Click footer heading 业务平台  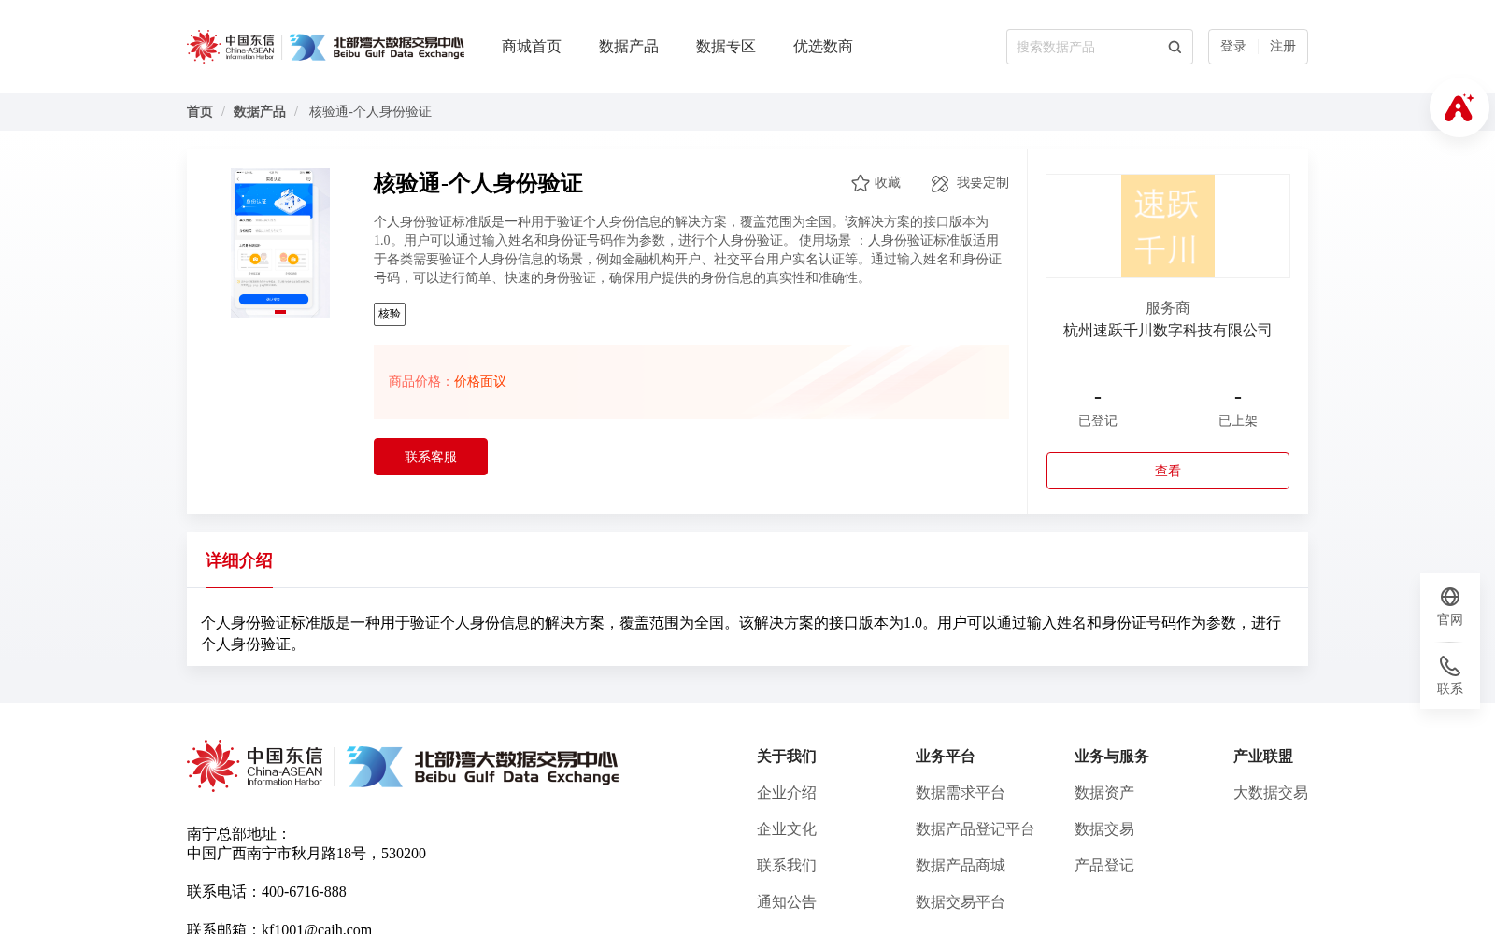click(x=946, y=757)
